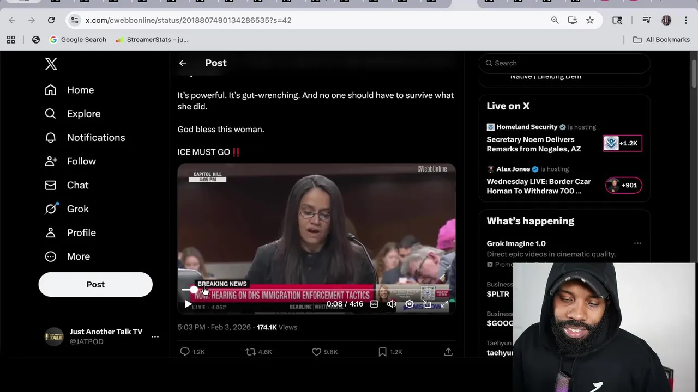Click the address bar URL
This screenshot has height=392, width=698.
(188, 20)
